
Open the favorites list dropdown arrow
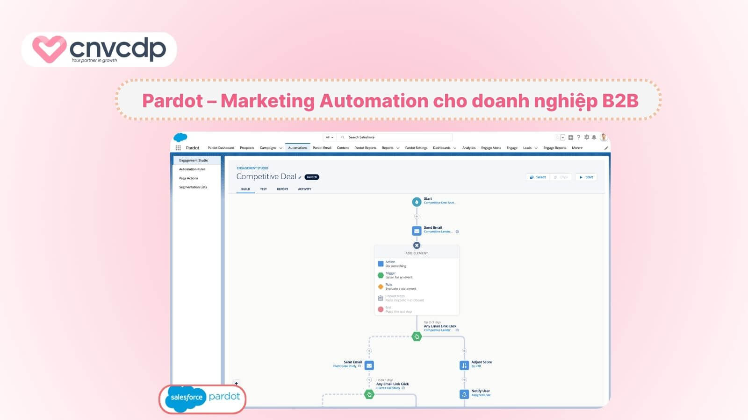[563, 137]
